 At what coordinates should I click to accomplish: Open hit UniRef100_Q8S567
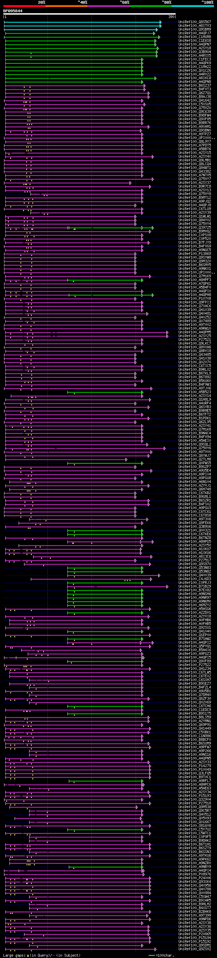(x=195, y=22)
